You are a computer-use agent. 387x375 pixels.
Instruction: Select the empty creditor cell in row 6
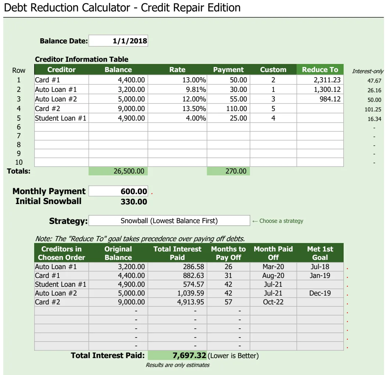coord(61,127)
